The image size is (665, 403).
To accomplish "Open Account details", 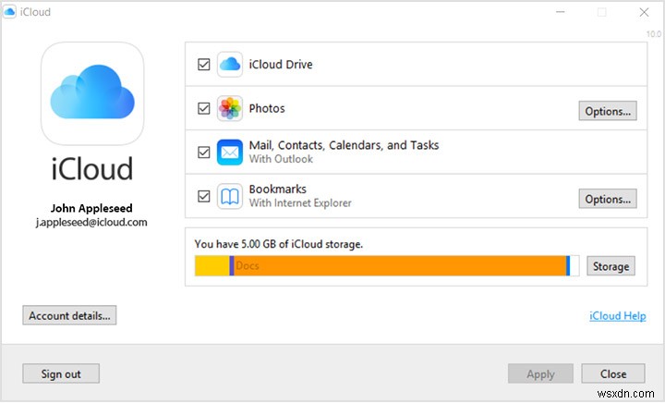I will [x=69, y=315].
